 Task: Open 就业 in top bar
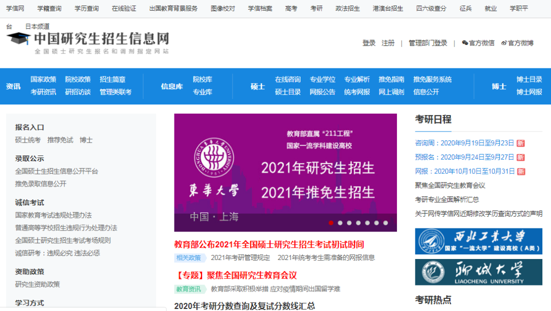[x=491, y=9]
